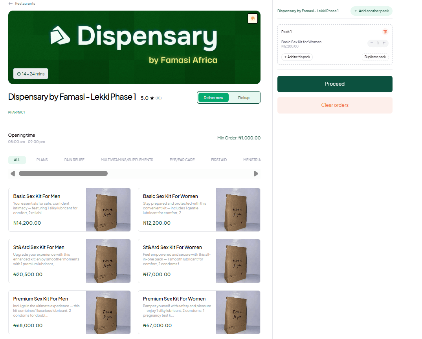The width and height of the screenshot is (422, 339).
Task: Decrease Basic Sex Kit for Women quantity
Action: (x=372, y=43)
